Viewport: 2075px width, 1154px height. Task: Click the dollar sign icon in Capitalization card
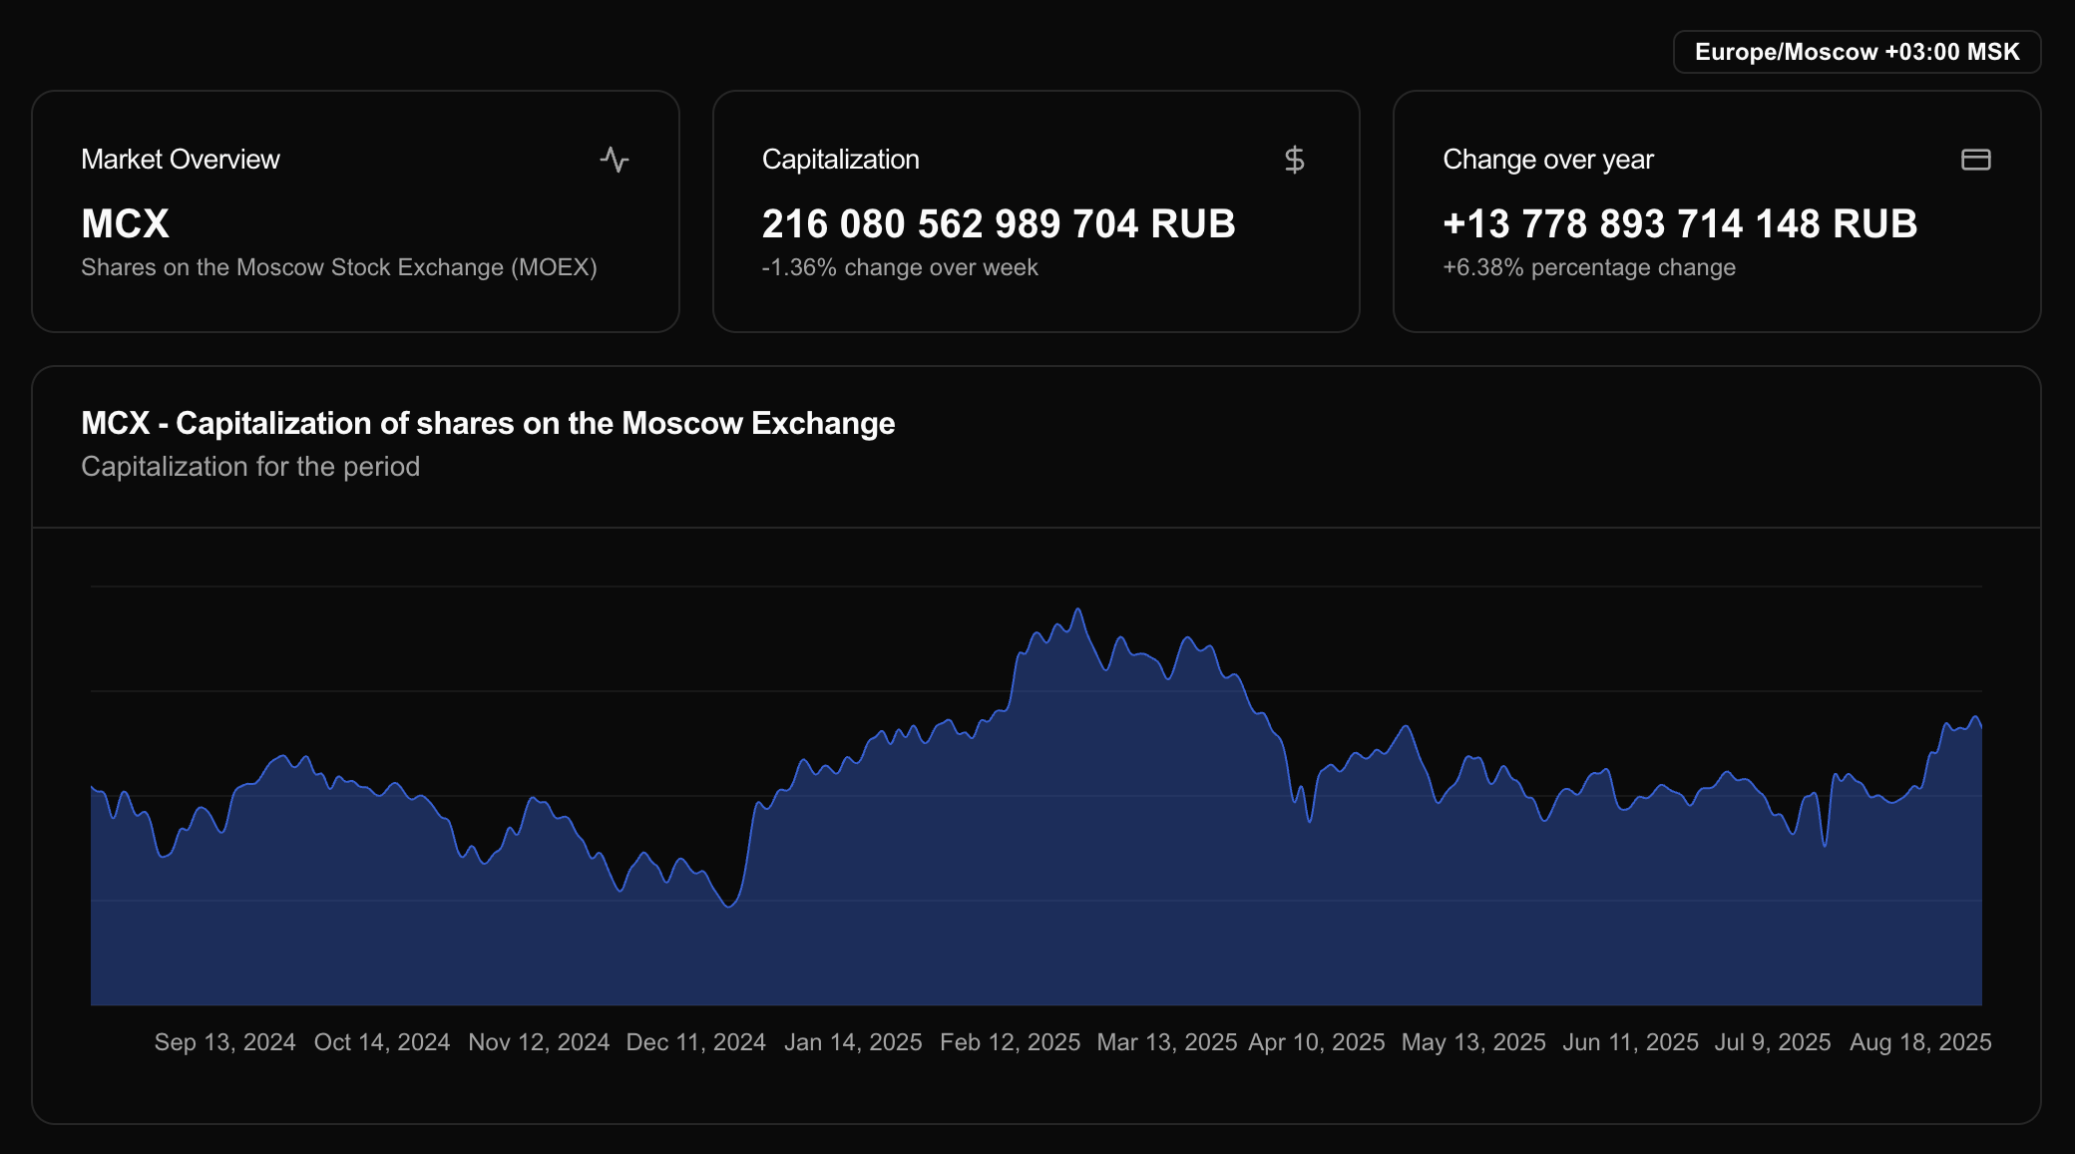click(1294, 160)
